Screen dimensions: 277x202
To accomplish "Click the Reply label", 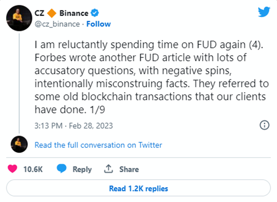I will pyautogui.click(x=82, y=169).
